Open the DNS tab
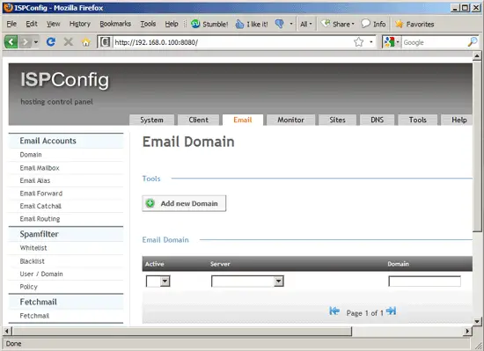484x351 pixels. pyautogui.click(x=377, y=120)
